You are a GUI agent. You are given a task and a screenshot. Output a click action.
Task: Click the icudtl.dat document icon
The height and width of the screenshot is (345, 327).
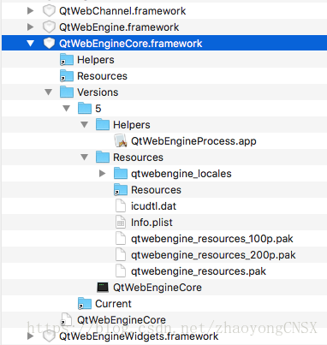(121, 206)
